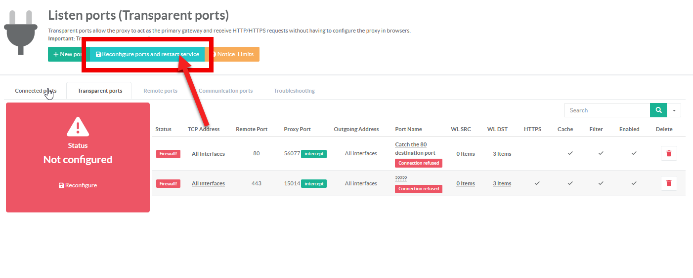Delete the port 80 row with trash icon

tap(669, 153)
